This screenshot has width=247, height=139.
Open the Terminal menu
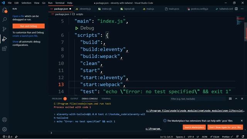point(60,3)
